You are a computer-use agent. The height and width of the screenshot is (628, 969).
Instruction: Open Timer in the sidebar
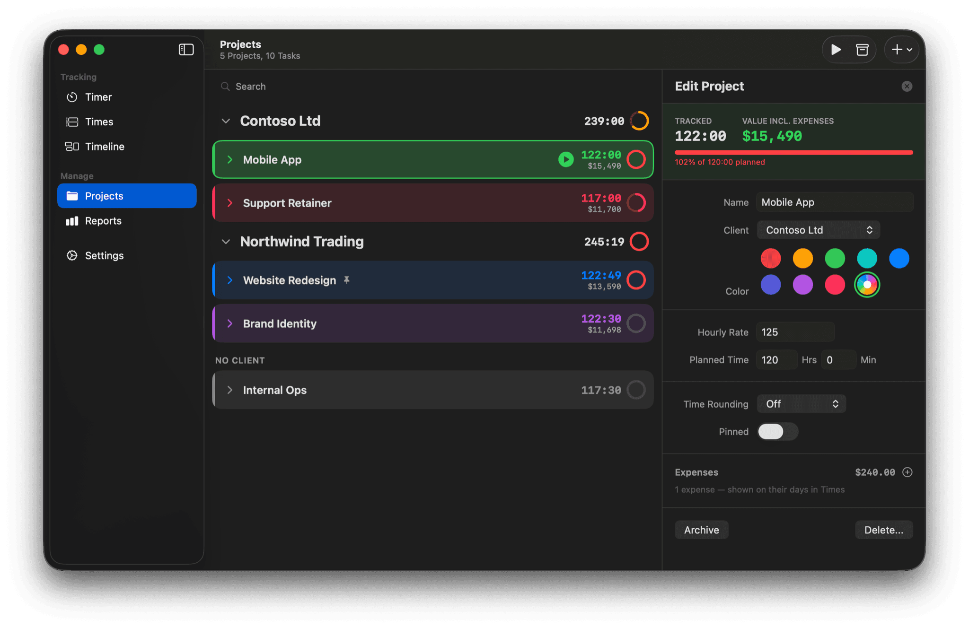(x=127, y=97)
